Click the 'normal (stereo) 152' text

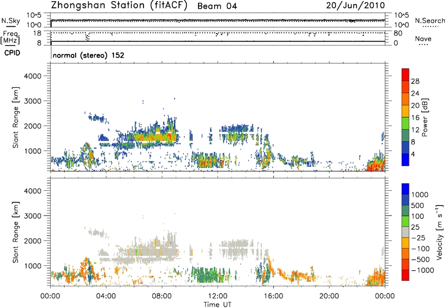coord(88,55)
